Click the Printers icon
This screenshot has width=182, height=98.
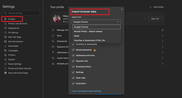5,55
